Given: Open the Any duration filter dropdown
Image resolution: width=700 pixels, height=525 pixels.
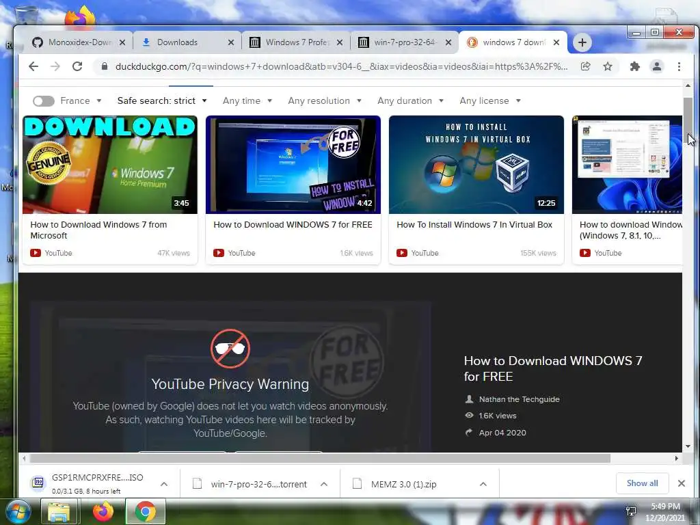Looking at the screenshot, I should tap(410, 101).
